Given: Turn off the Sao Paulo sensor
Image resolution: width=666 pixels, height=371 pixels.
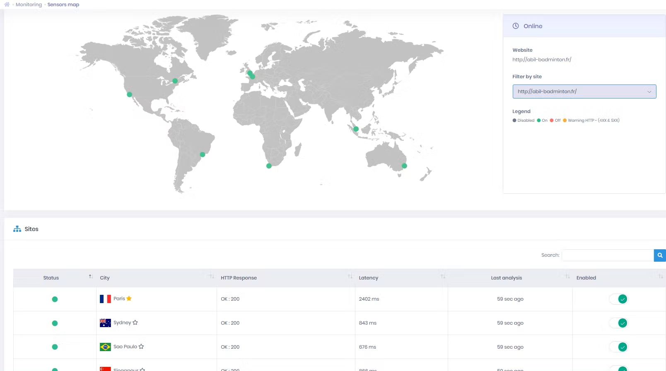Looking at the screenshot, I should (x=619, y=347).
